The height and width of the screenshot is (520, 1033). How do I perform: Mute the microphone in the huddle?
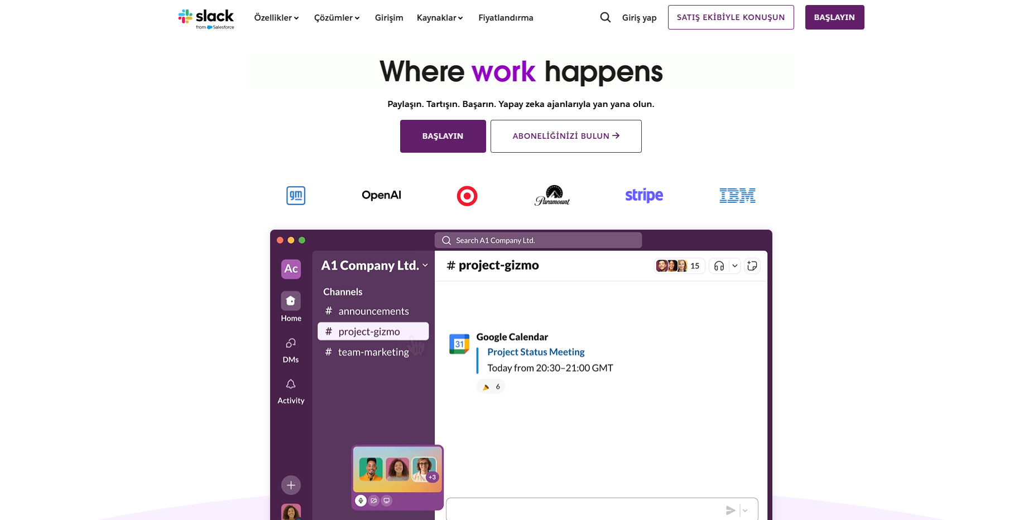[x=361, y=500]
